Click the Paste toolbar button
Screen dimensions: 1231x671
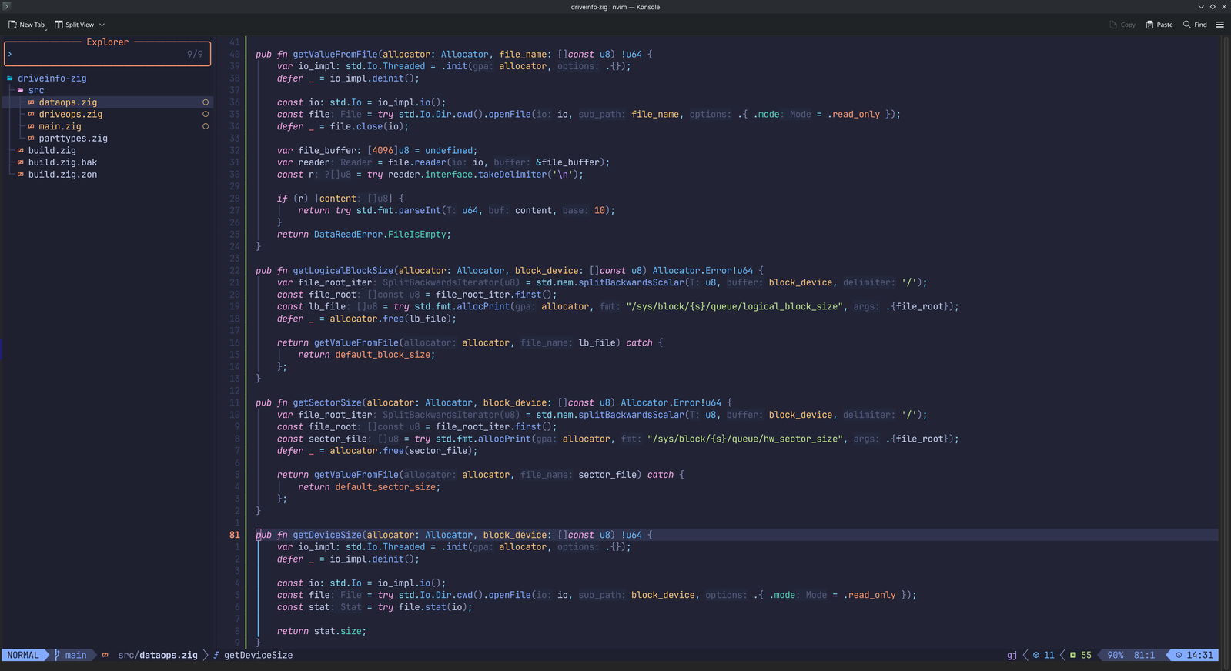[x=1159, y=25]
